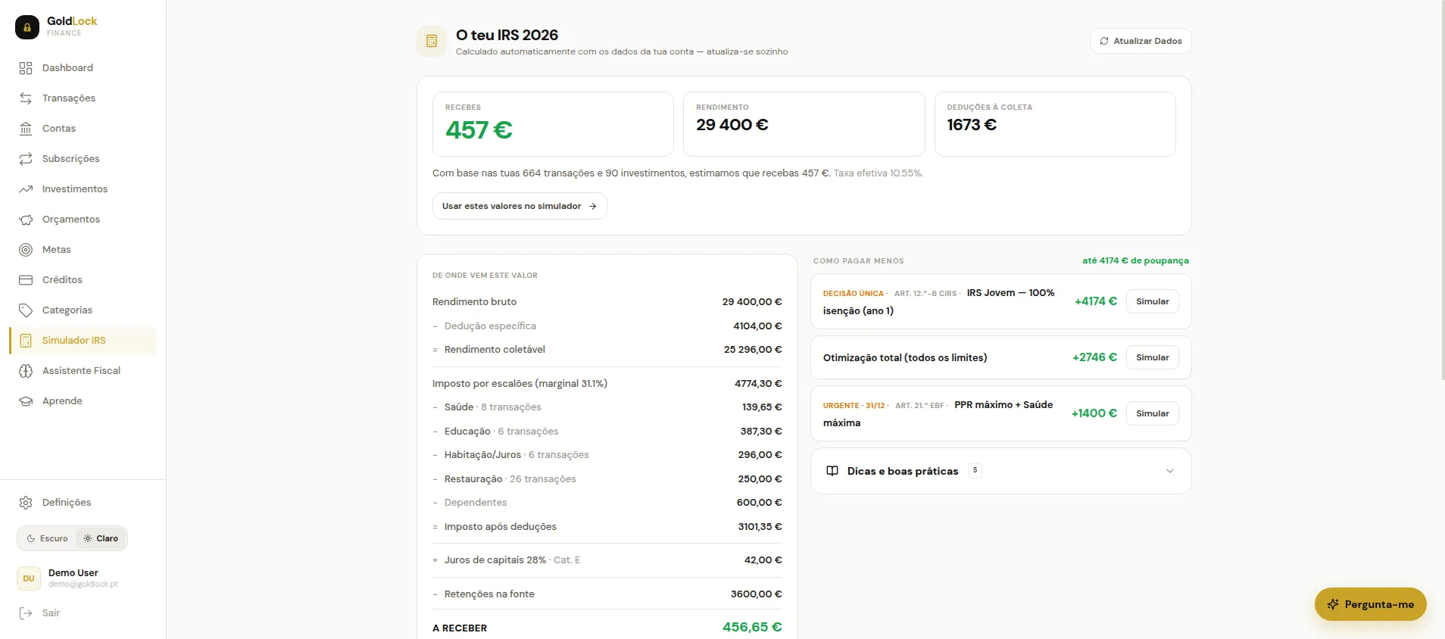This screenshot has width=1445, height=639.
Task: Open the Dashboard page
Action: pos(83,68)
